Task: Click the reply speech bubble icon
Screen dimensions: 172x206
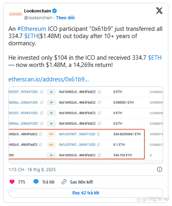Action: tap(36, 182)
